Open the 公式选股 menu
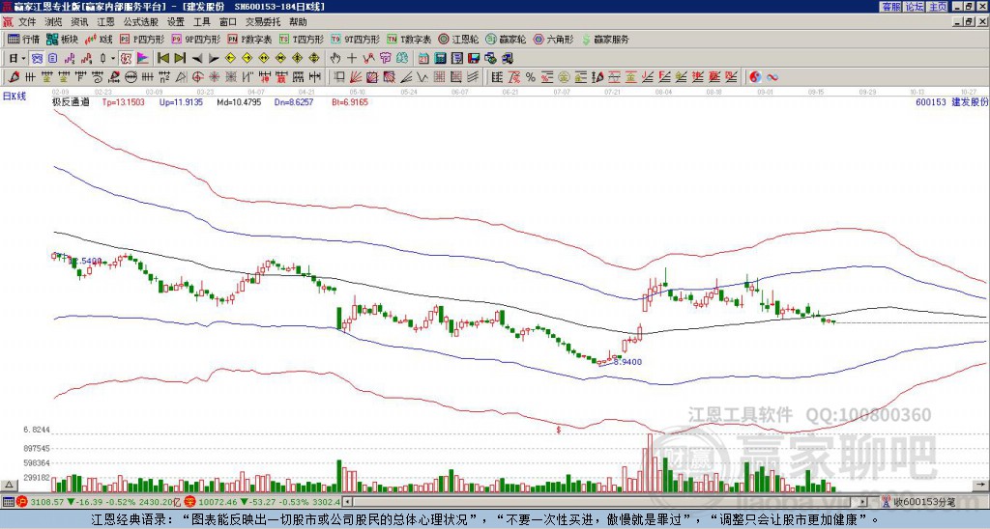990x529 pixels. click(141, 22)
